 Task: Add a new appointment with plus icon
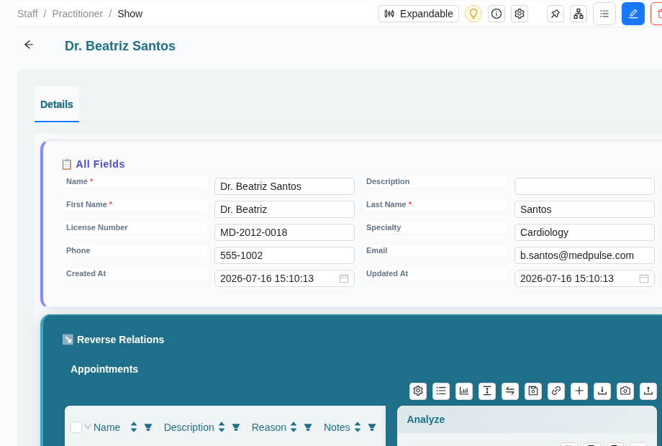[x=579, y=391]
